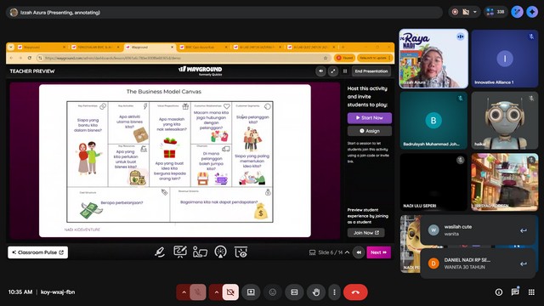Go to the Next slide

[378, 252]
